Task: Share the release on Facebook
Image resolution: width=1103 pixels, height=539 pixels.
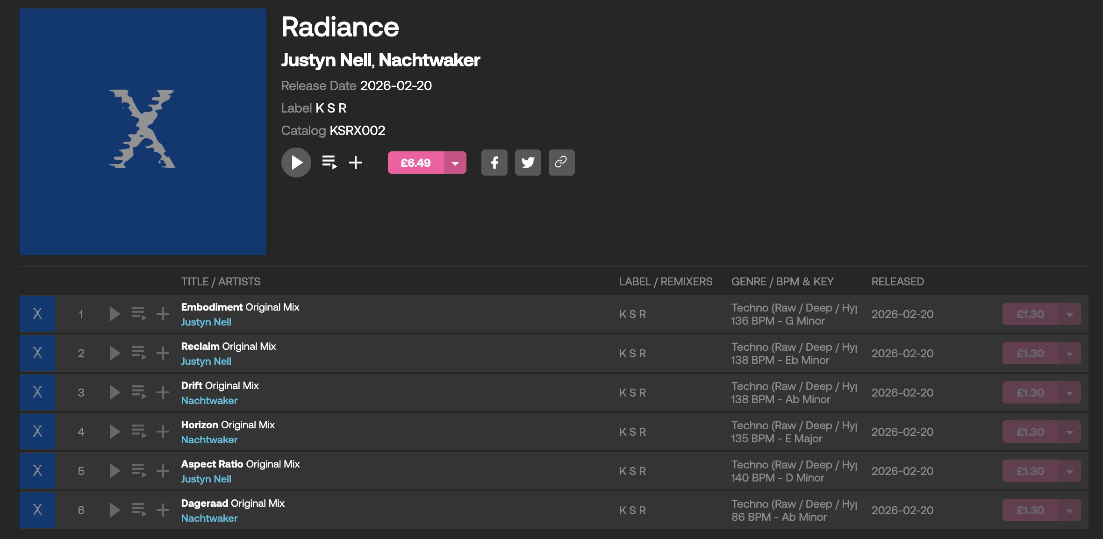Action: click(494, 163)
